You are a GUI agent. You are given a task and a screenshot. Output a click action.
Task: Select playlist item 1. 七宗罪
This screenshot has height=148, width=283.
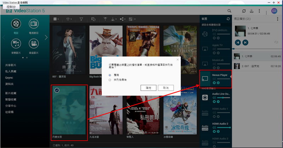(x=257, y=57)
